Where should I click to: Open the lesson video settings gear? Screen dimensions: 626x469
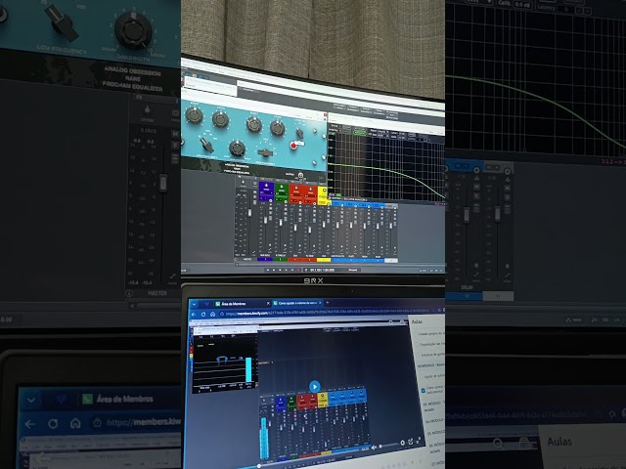pos(402,443)
